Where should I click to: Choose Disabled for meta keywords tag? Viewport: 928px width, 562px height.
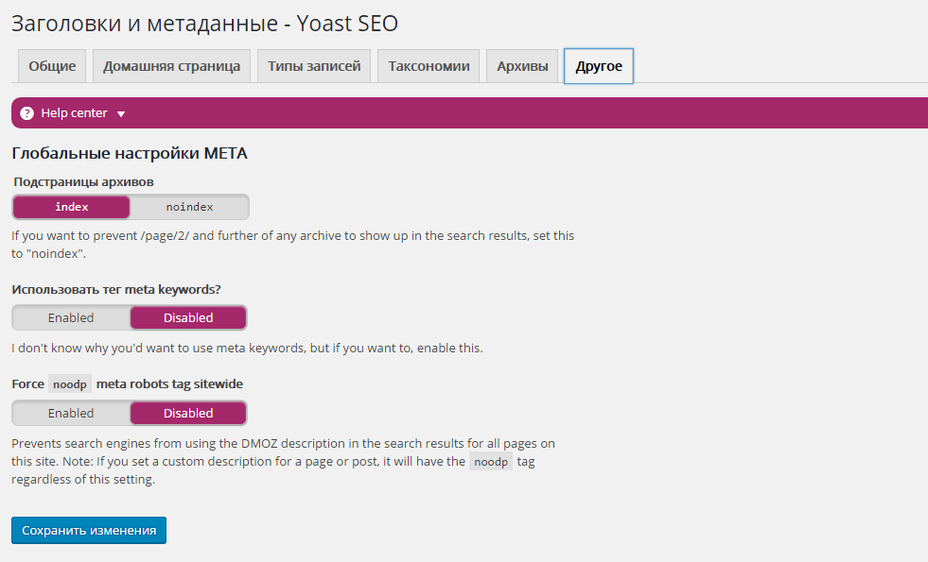point(188,318)
